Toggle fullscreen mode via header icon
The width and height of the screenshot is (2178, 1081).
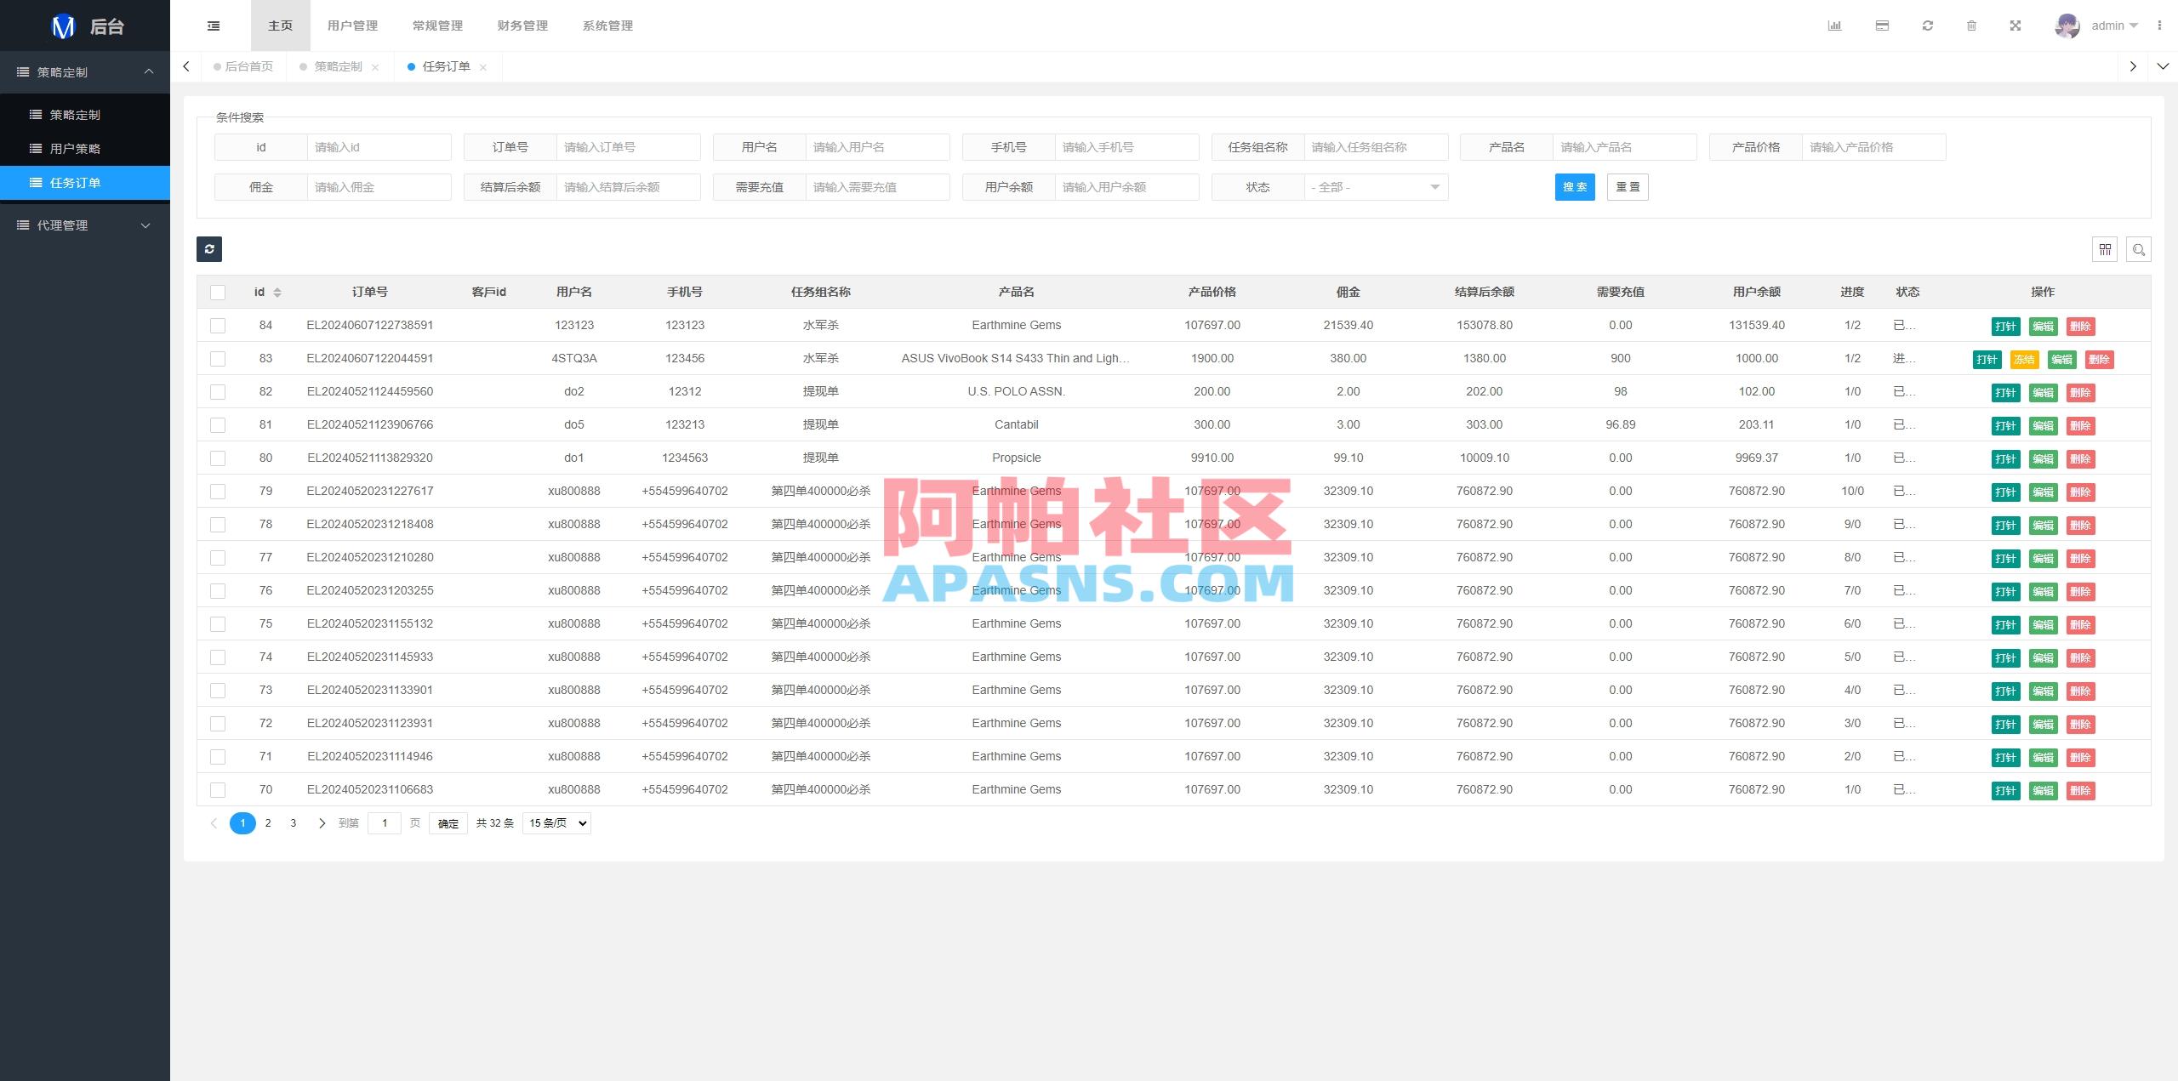(2016, 26)
